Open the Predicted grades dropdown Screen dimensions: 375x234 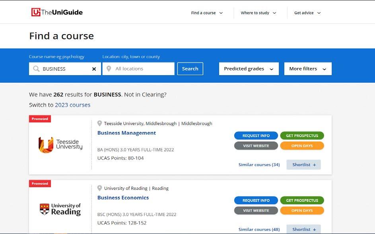click(x=249, y=69)
